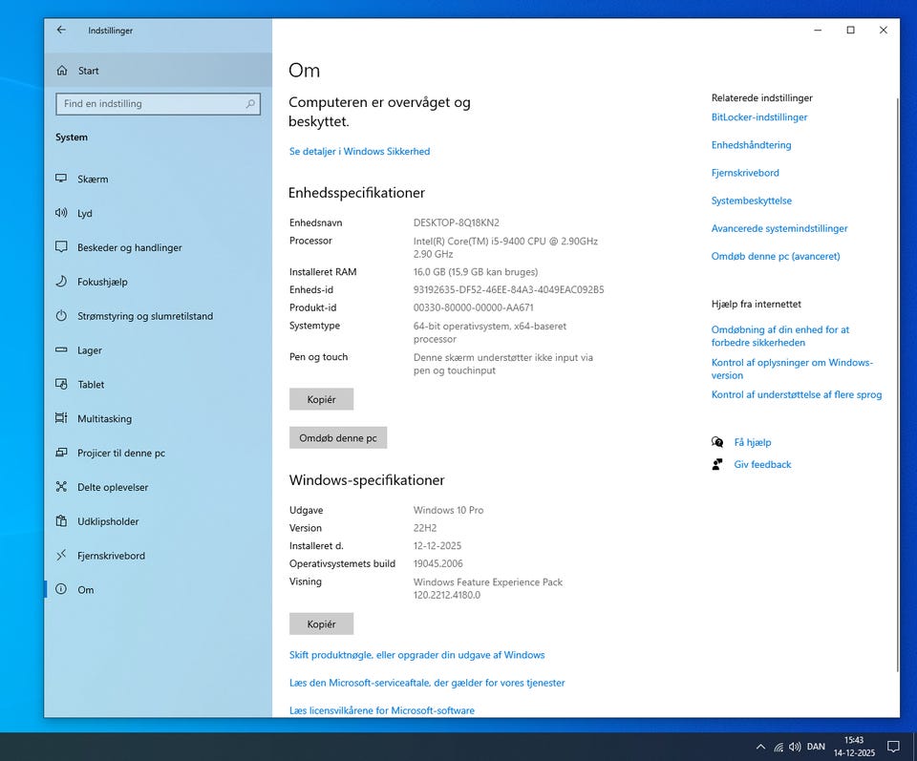This screenshot has width=917, height=761.
Task: Click the Udklipsholder clipboard icon
Action: point(61,520)
